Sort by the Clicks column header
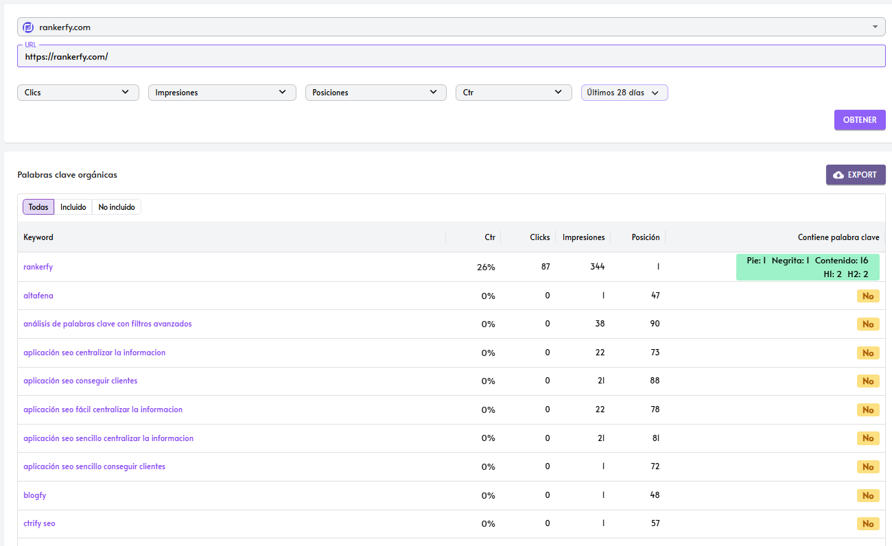892x546 pixels. [540, 237]
